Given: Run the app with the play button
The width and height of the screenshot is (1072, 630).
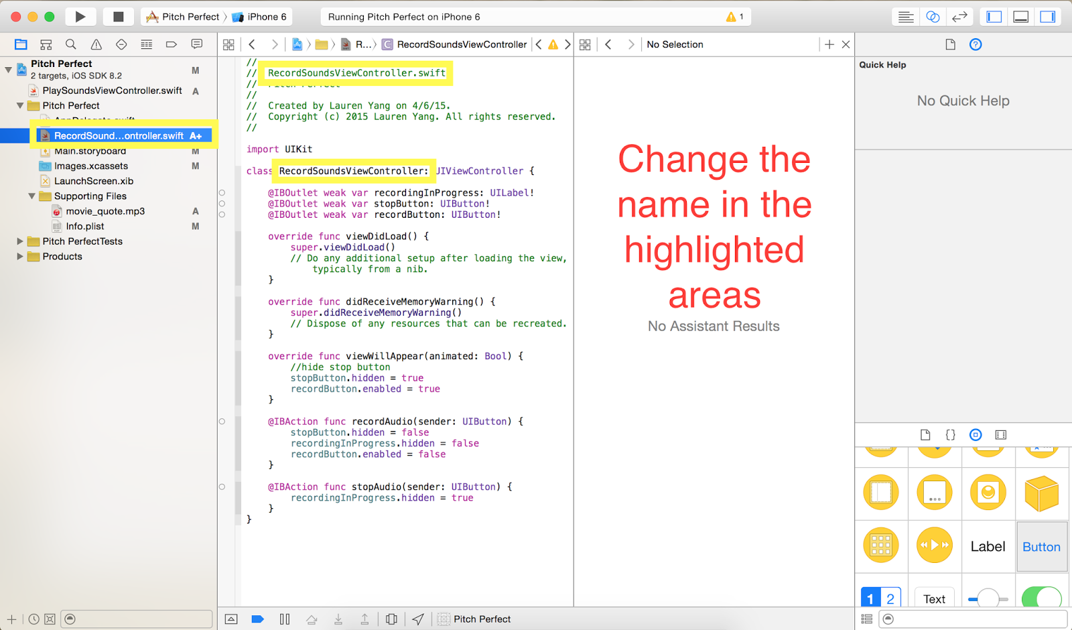Looking at the screenshot, I should (80, 16).
